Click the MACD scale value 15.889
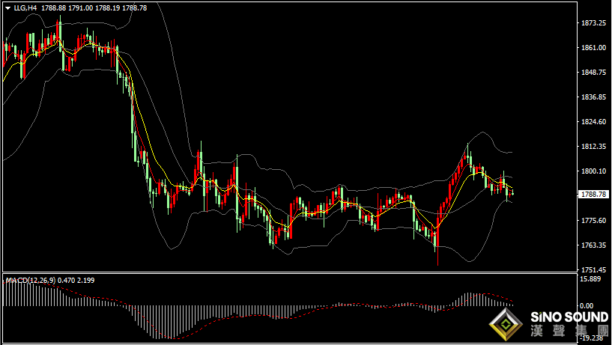 pos(592,279)
